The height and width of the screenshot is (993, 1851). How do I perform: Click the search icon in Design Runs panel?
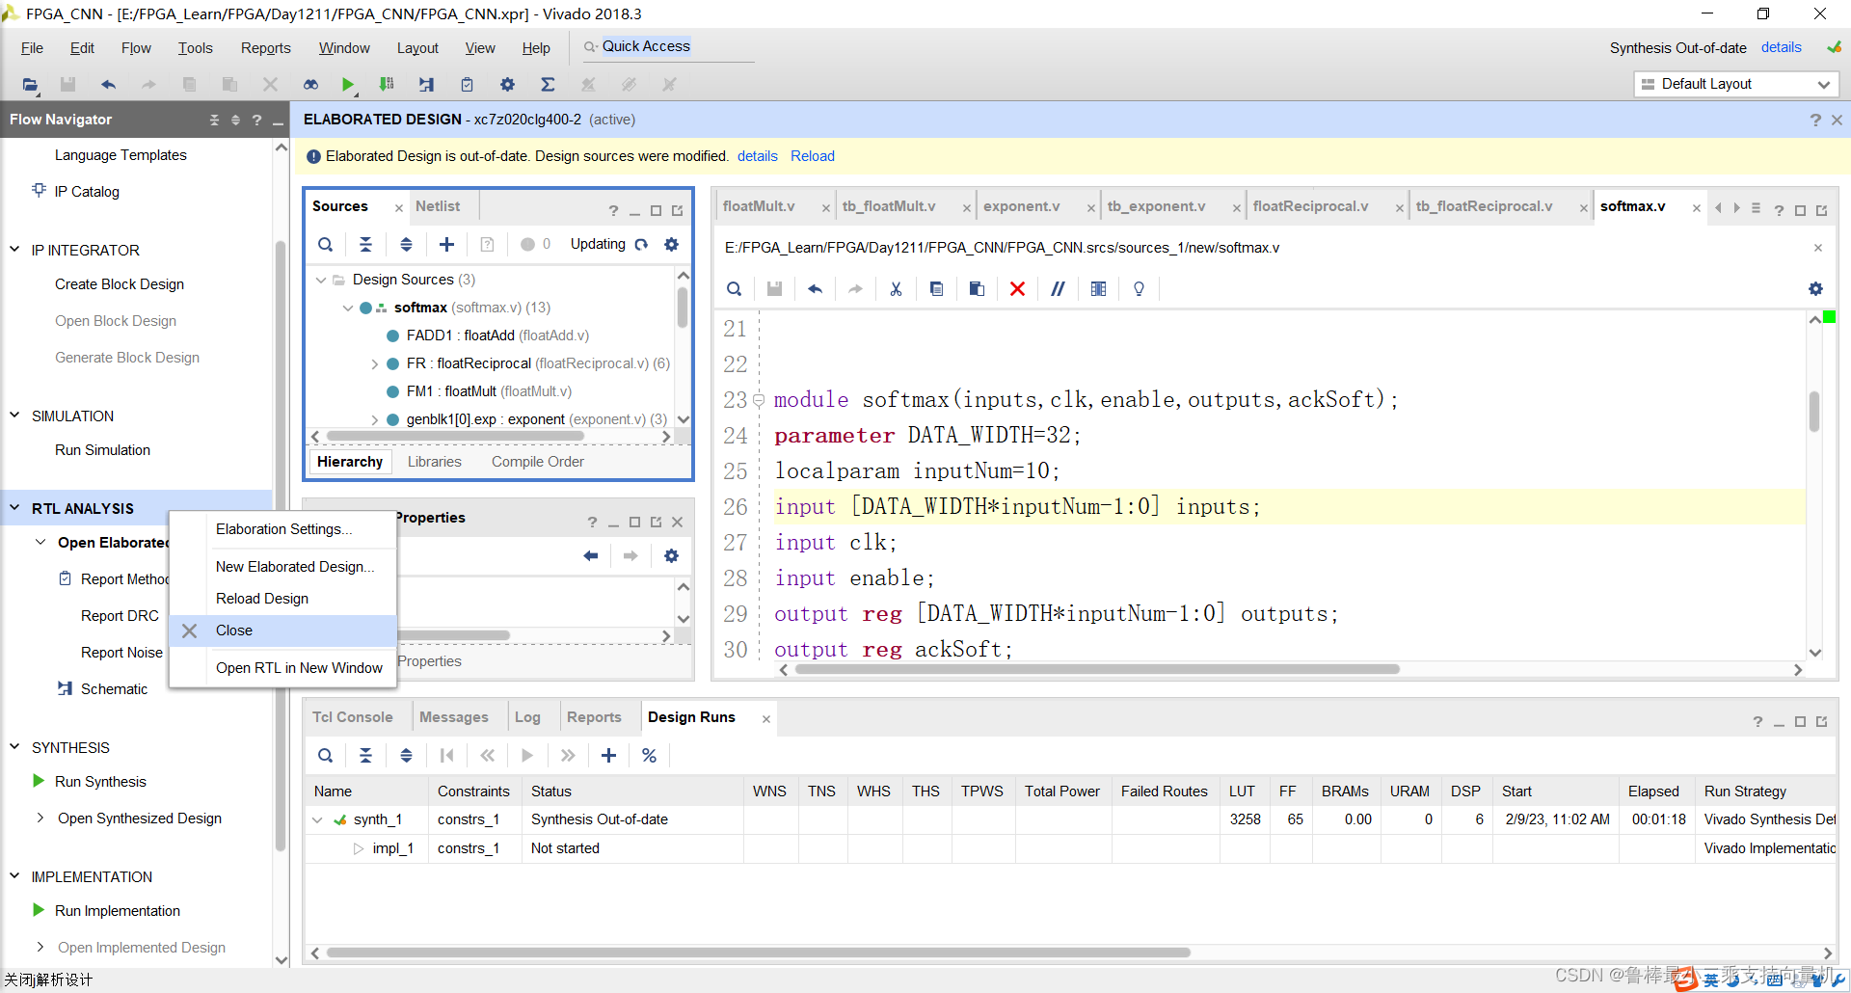(x=326, y=756)
